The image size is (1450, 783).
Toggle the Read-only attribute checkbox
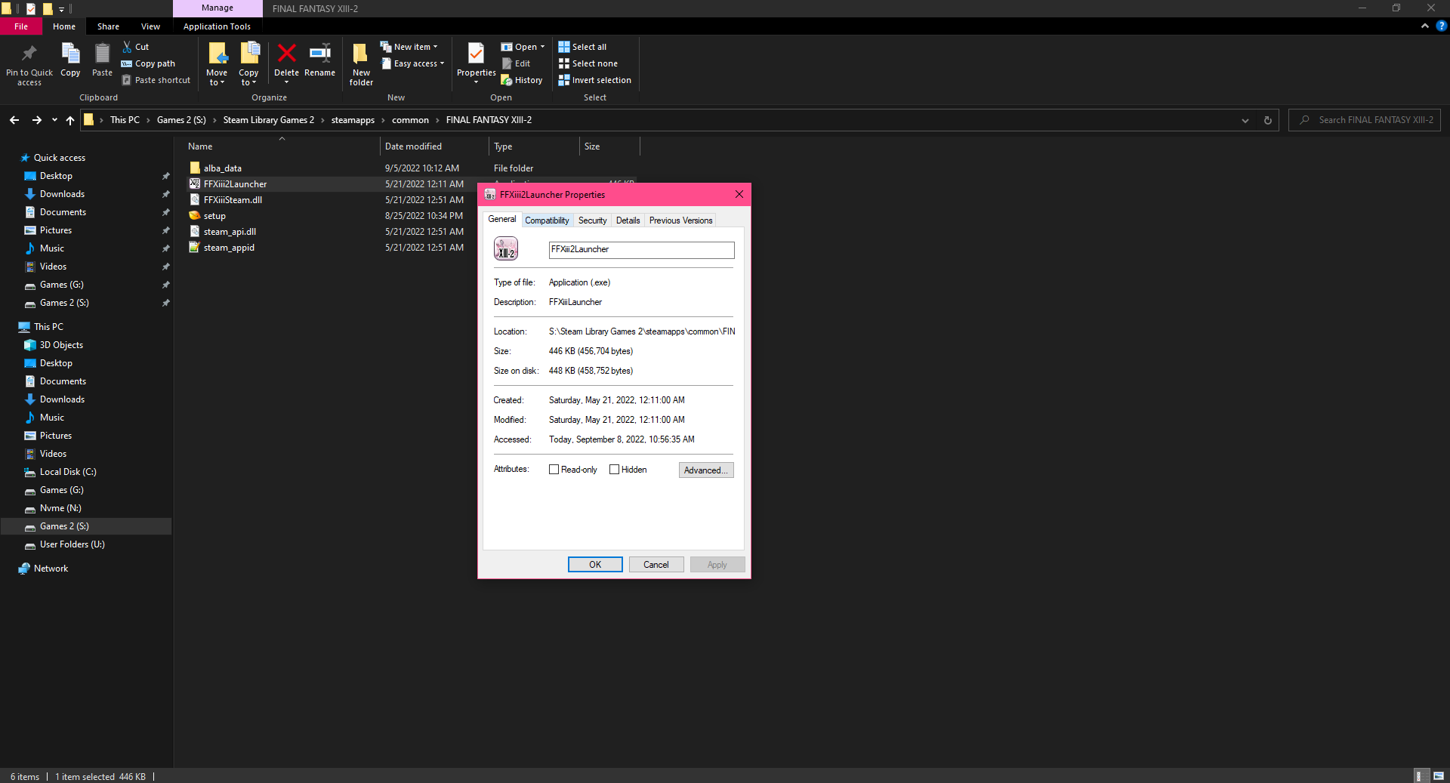click(x=554, y=470)
